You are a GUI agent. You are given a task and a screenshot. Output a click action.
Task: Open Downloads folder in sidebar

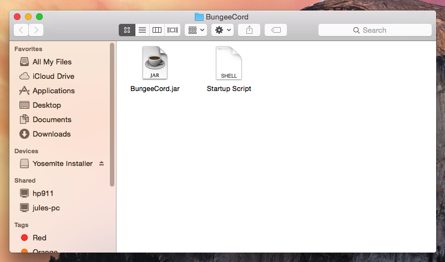click(x=52, y=134)
